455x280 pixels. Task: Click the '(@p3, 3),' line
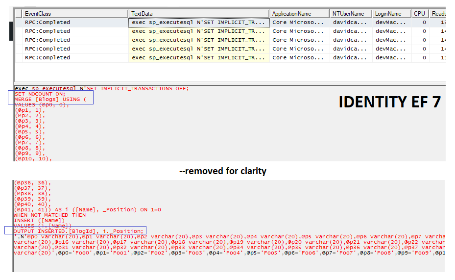point(30,121)
